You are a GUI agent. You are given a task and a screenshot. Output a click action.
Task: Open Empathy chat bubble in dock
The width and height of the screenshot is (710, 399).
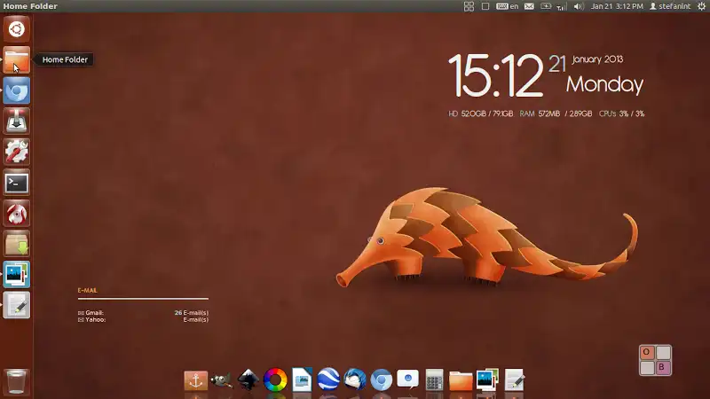coord(407,379)
